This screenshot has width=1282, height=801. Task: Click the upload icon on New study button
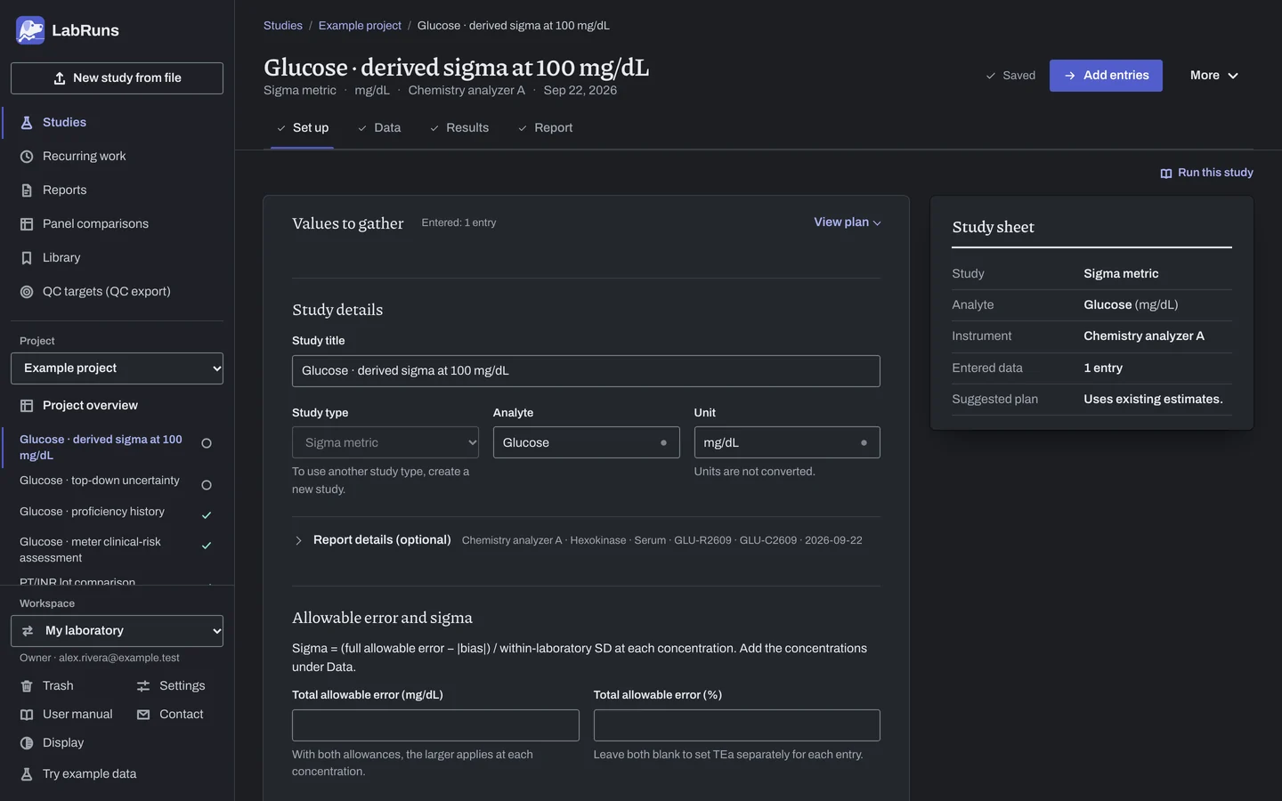click(x=60, y=78)
